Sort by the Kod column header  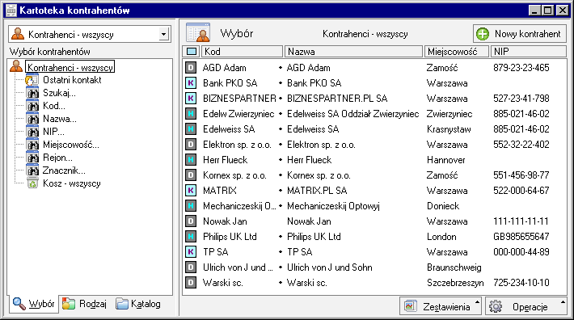[x=242, y=52]
